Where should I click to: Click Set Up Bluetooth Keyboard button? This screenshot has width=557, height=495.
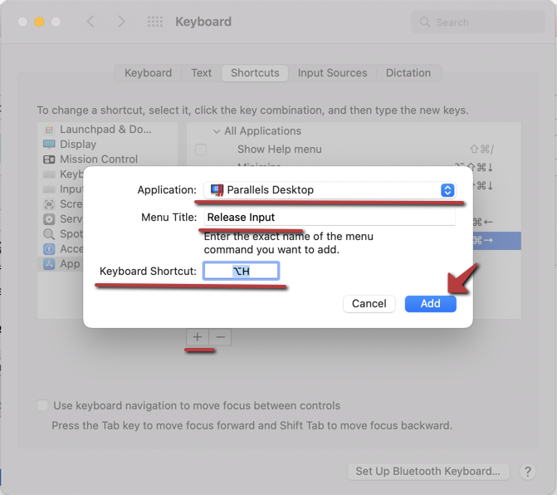pos(428,471)
